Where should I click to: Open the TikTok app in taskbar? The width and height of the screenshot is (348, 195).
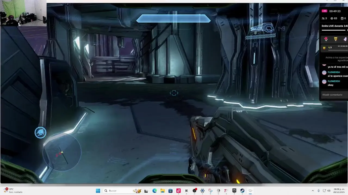click(178, 191)
